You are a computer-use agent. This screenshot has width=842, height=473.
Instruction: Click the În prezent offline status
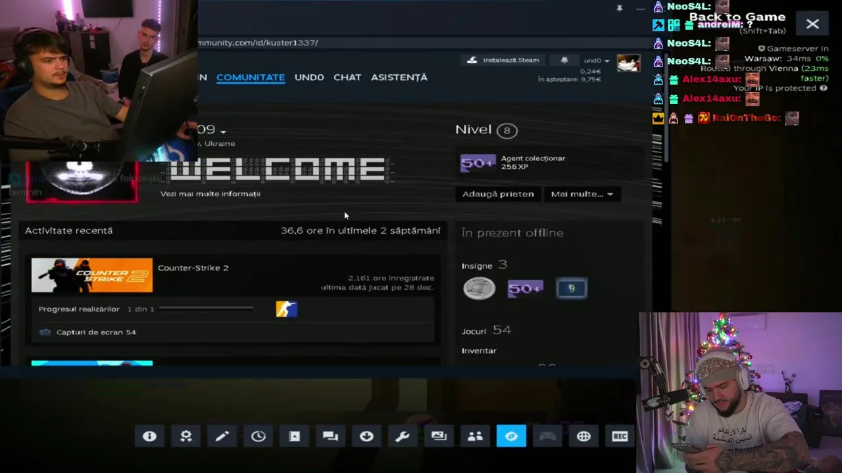point(512,233)
